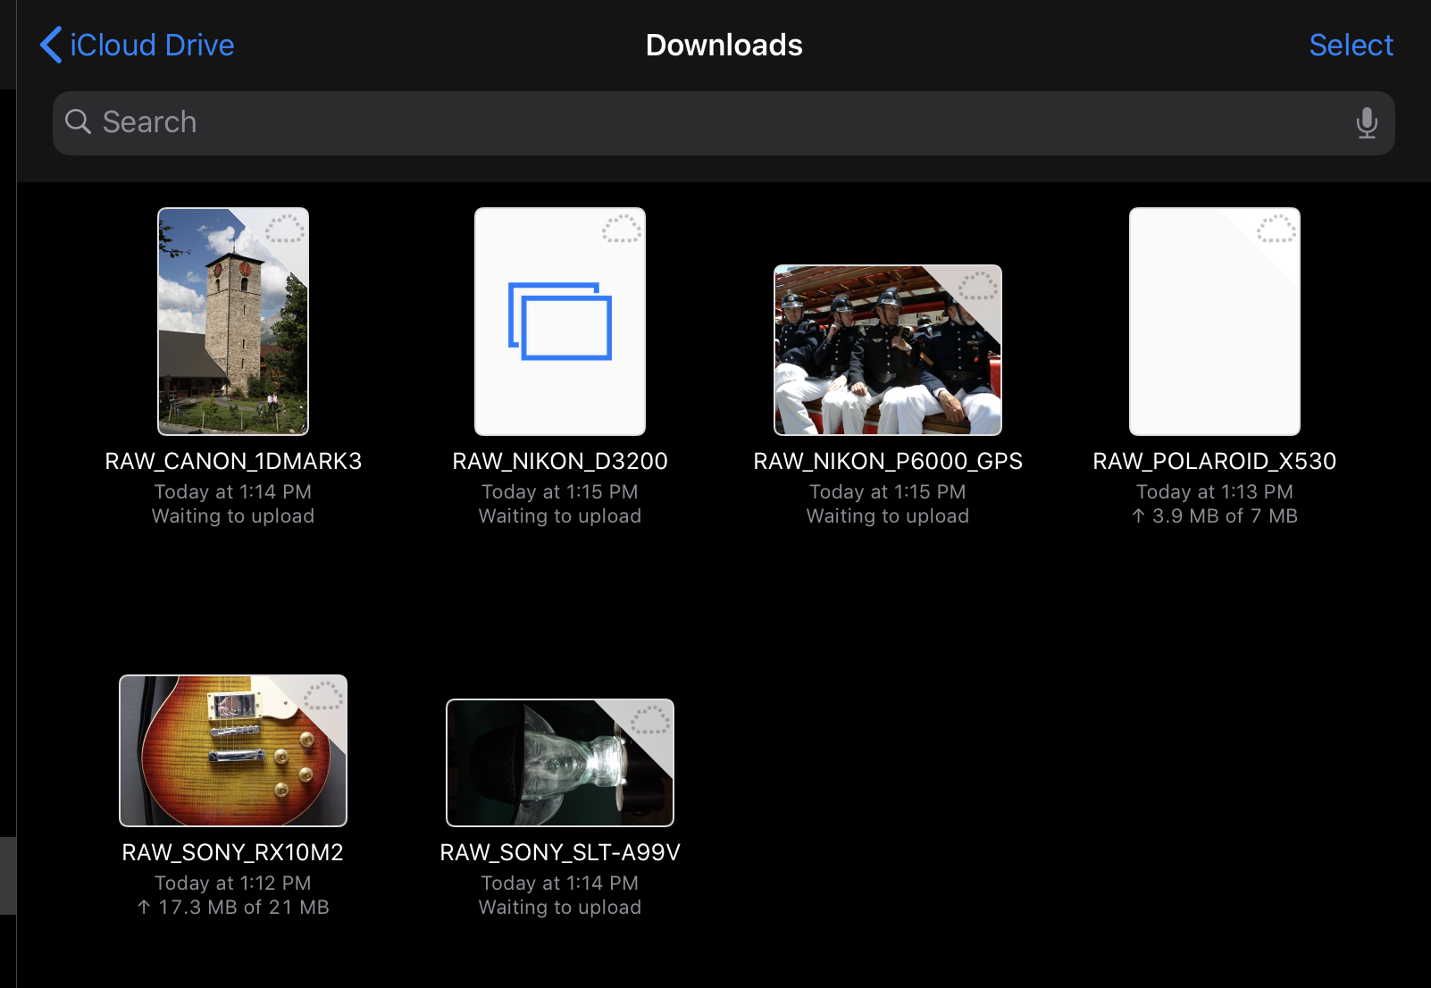Go back to iCloud Drive
This screenshot has width=1431, height=988.
tap(137, 45)
